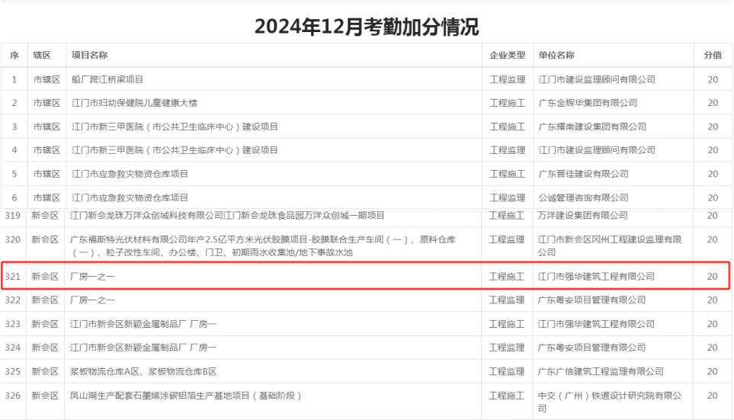Select company 广东晋佳建设有限公司
This screenshot has width=734, height=420.
tap(583, 175)
